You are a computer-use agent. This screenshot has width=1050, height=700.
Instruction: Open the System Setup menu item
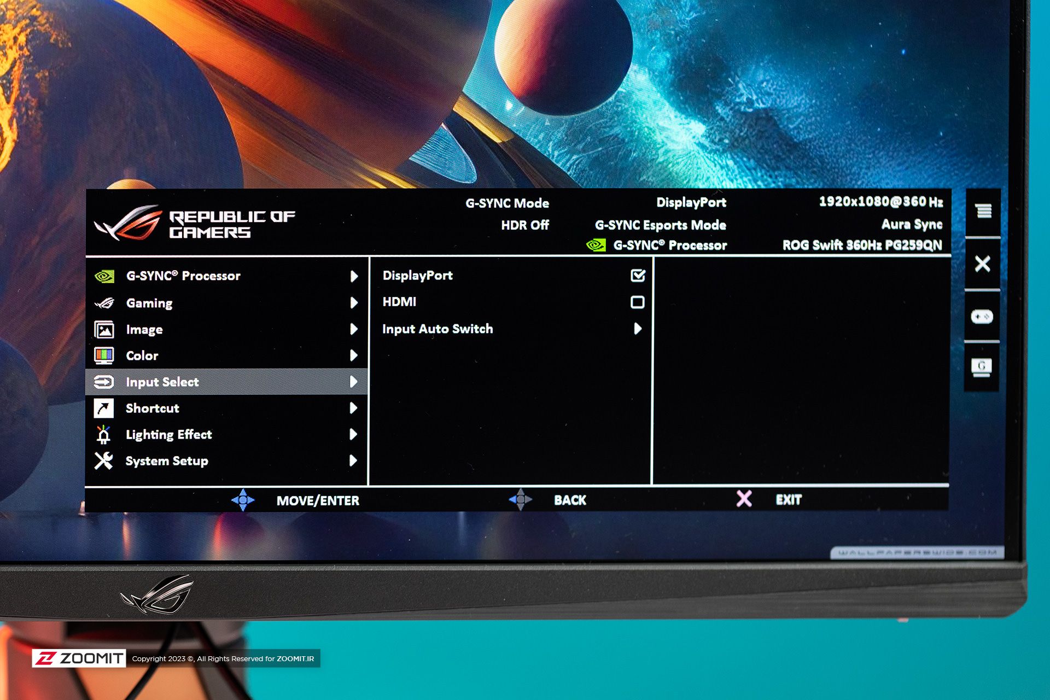(x=226, y=460)
